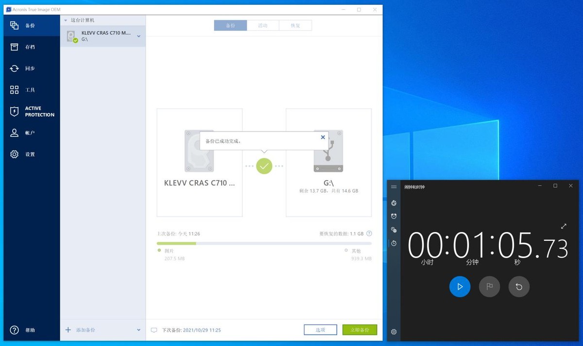583x346 pixels.
Task: Switch to the alarm page in clock app
Action: point(394,216)
